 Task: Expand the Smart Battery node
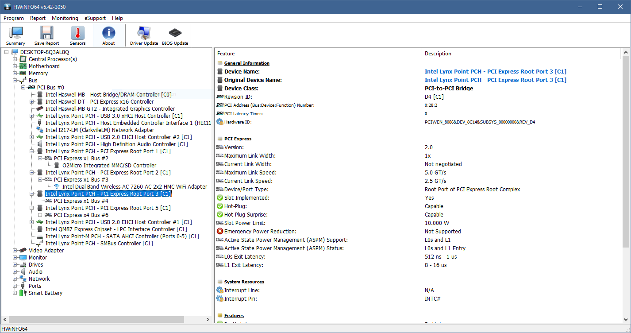tap(15, 293)
